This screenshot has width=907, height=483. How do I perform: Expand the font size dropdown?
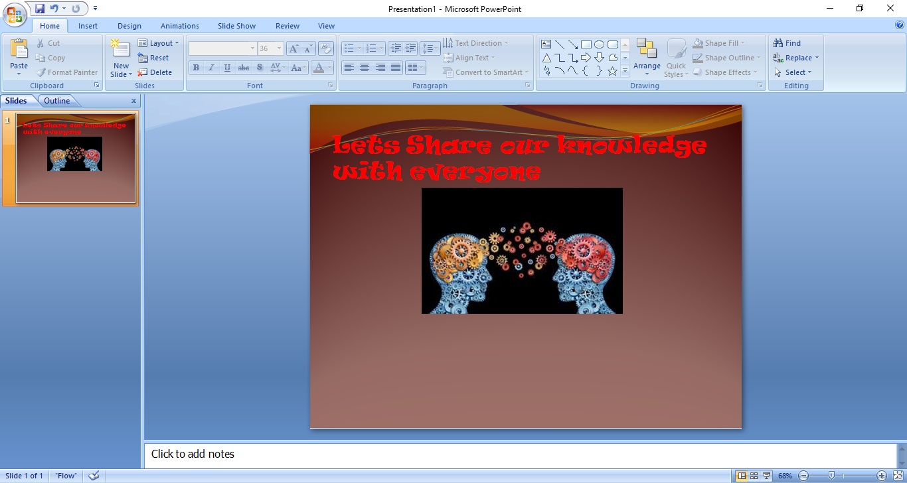[279, 48]
